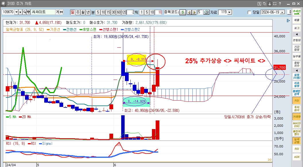Screen dimensions: 303x167
Task: Click the red 31,700 current price label
Action: tap(279, 68)
